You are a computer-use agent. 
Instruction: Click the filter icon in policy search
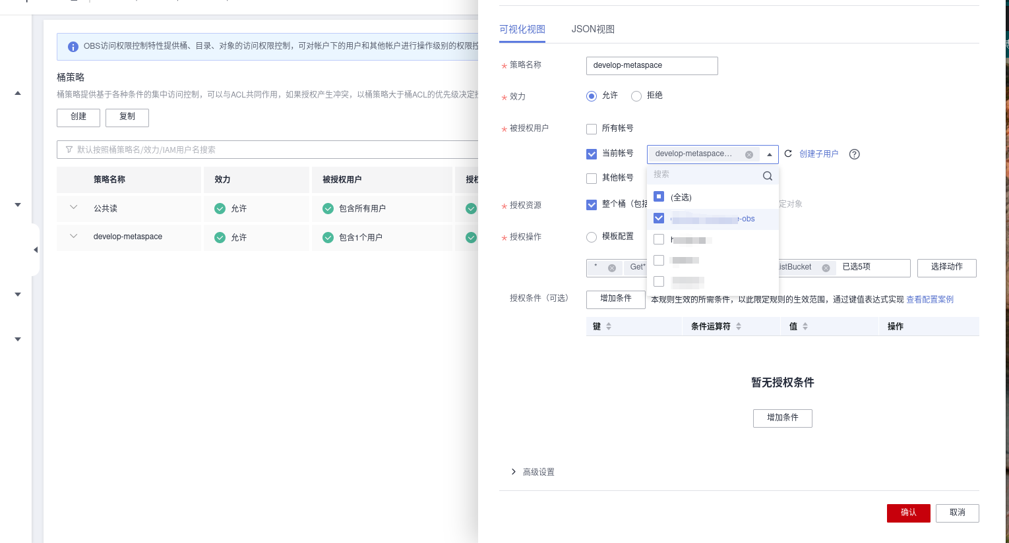[69, 150]
